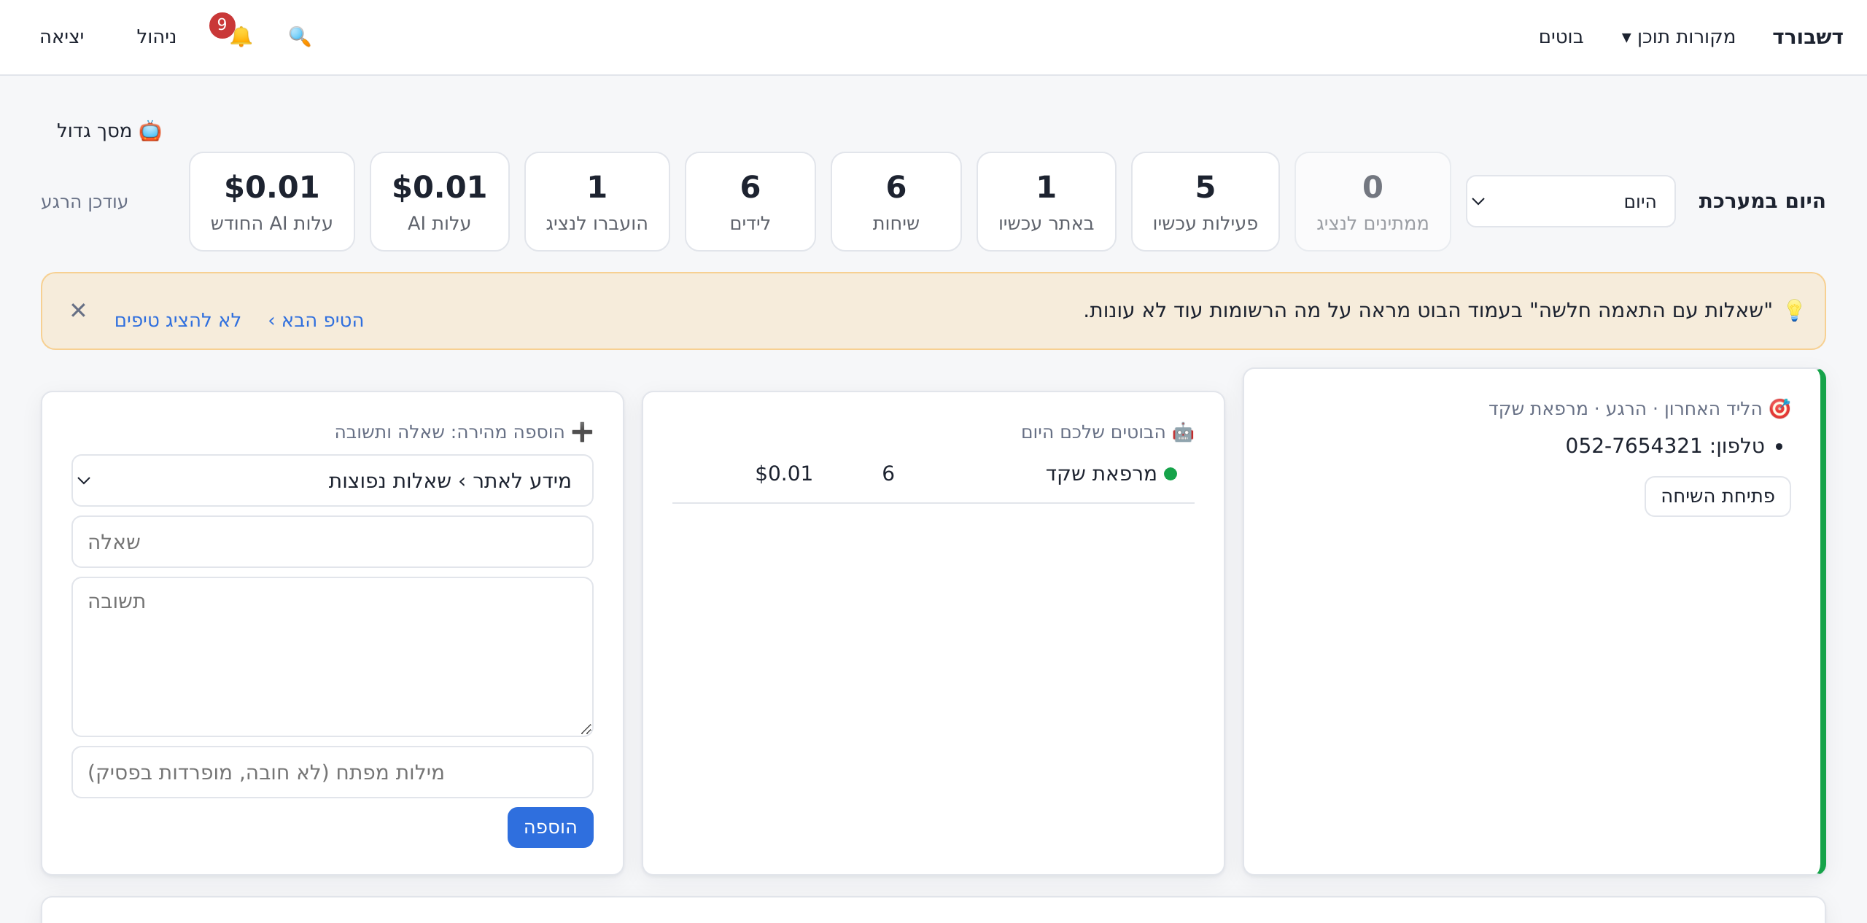Open the באתר עכשיו stat card
The image size is (1867, 923).
click(1047, 202)
